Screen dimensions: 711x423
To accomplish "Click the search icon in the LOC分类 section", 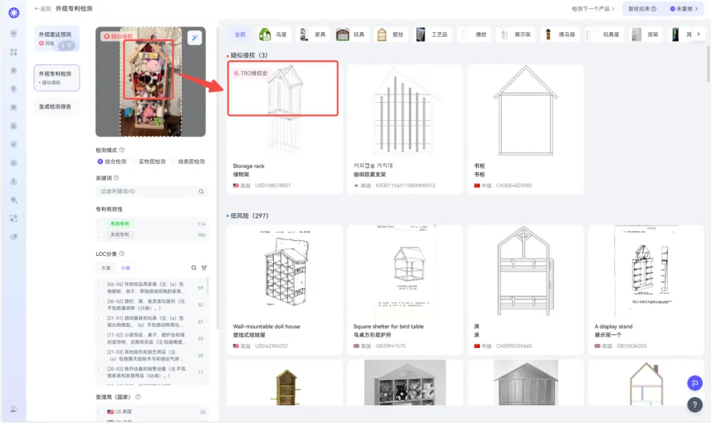I will pos(194,268).
